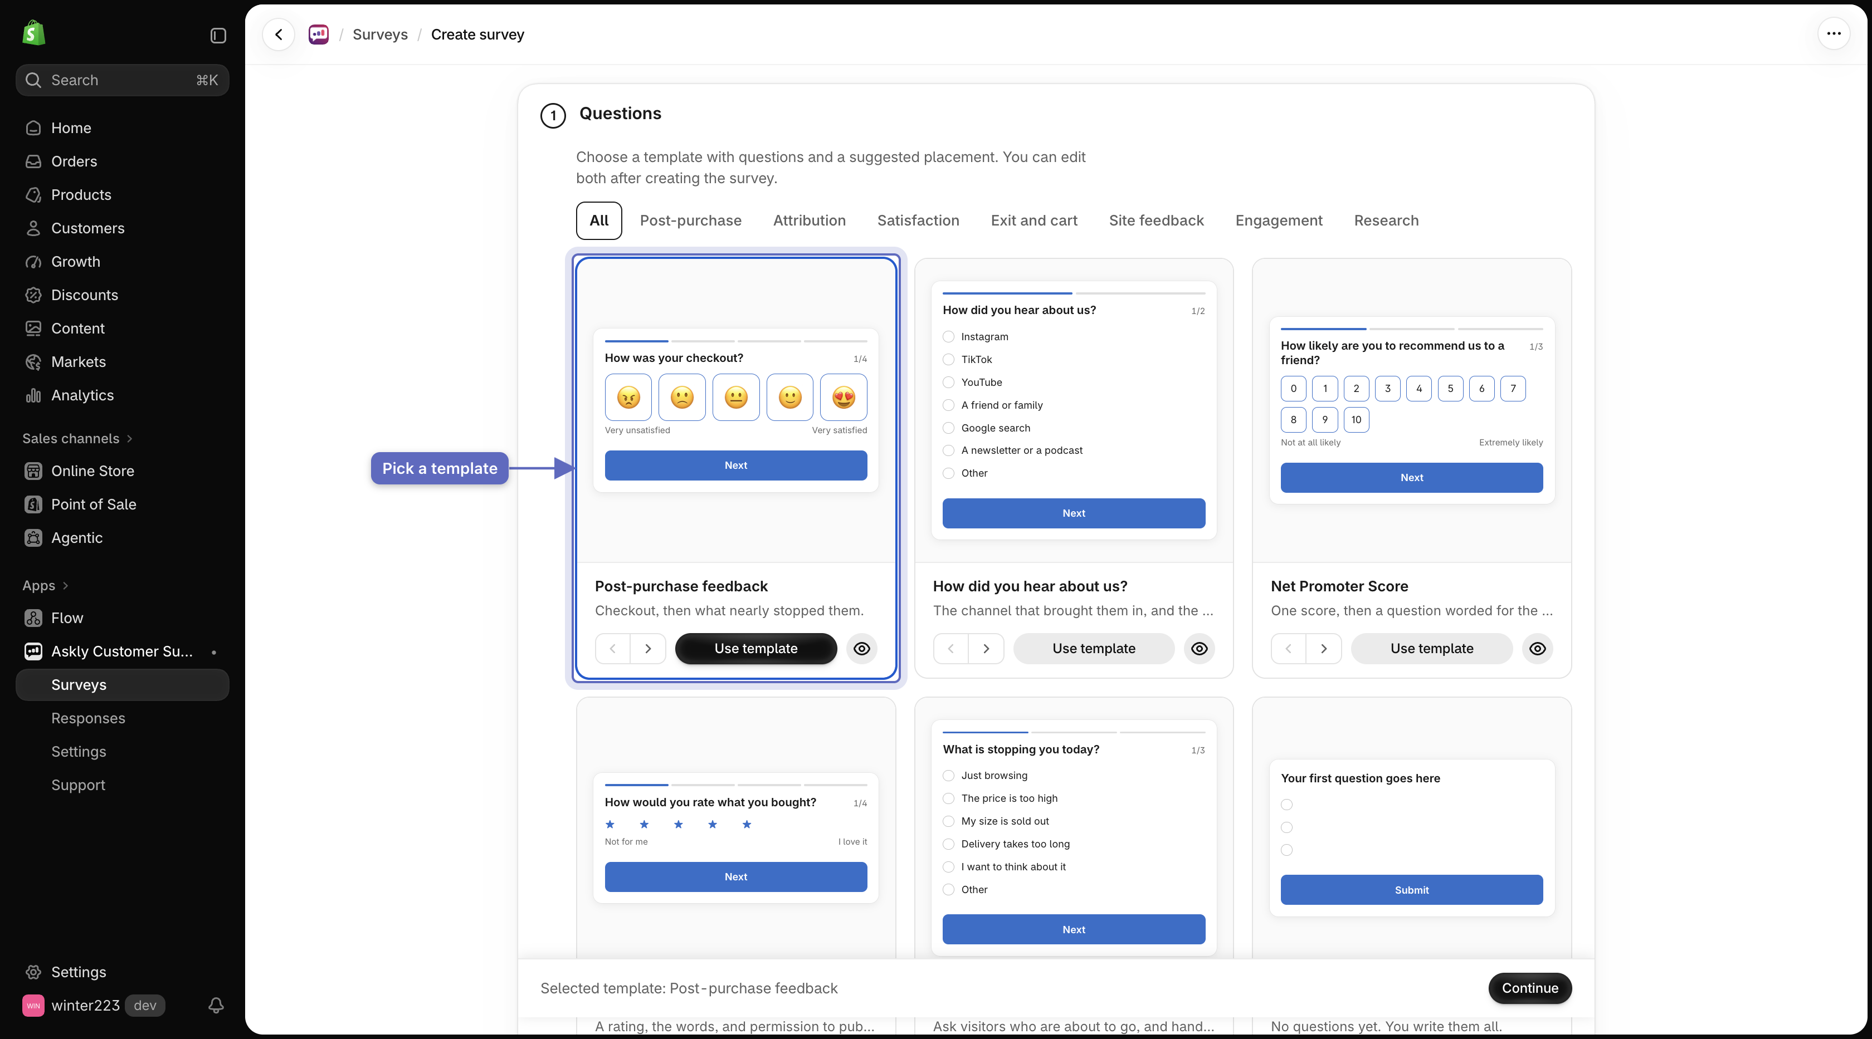
Task: Choose the heart-eyes emoji rating
Action: [843, 397]
